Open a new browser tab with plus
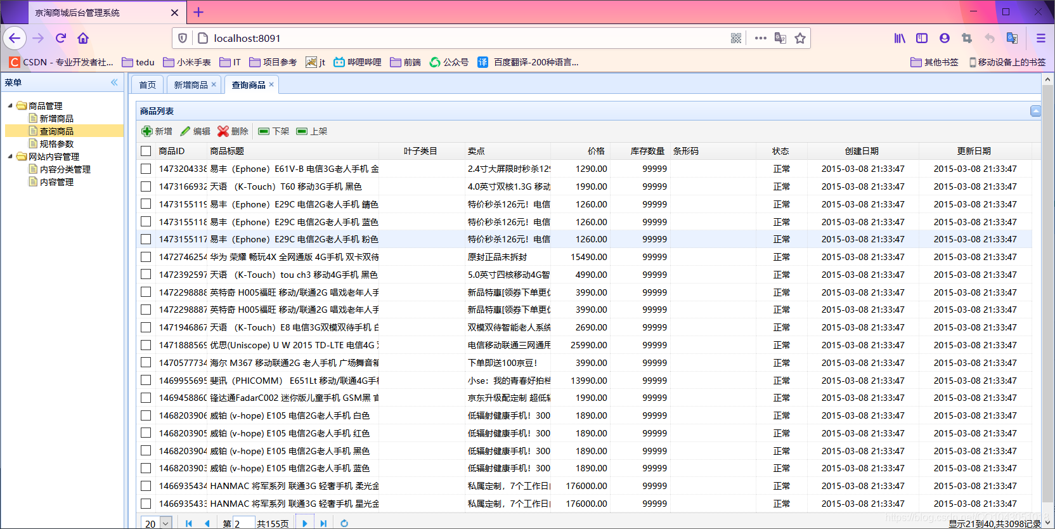The height and width of the screenshot is (529, 1055). pyautogui.click(x=198, y=12)
